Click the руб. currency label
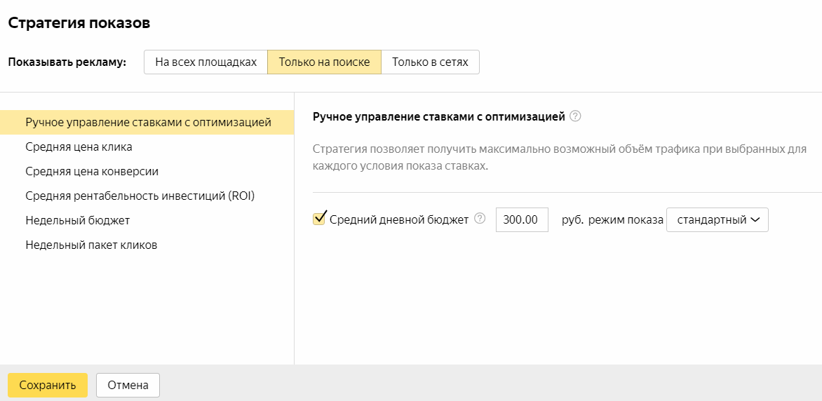The width and height of the screenshot is (822, 401). (572, 220)
